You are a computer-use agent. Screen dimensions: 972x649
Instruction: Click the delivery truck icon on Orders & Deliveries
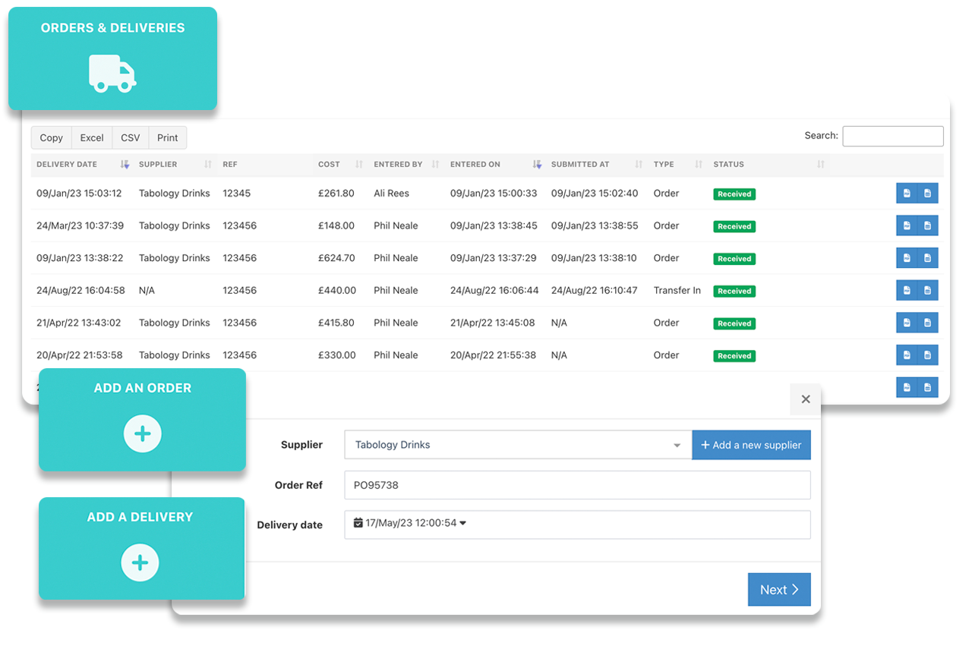(x=112, y=73)
